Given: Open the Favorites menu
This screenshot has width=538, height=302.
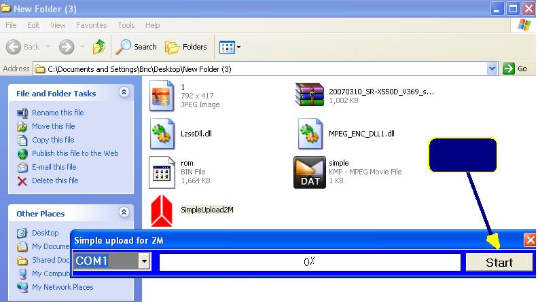Looking at the screenshot, I should coord(91,25).
